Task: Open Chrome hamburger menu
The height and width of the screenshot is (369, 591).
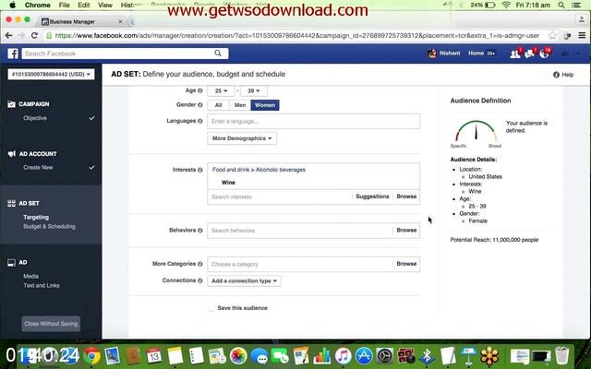Action: (x=582, y=35)
